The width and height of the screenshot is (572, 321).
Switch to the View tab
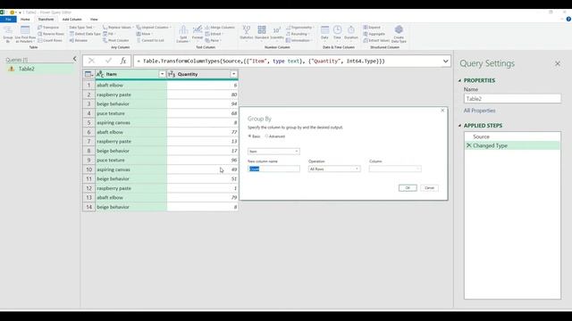tap(94, 20)
